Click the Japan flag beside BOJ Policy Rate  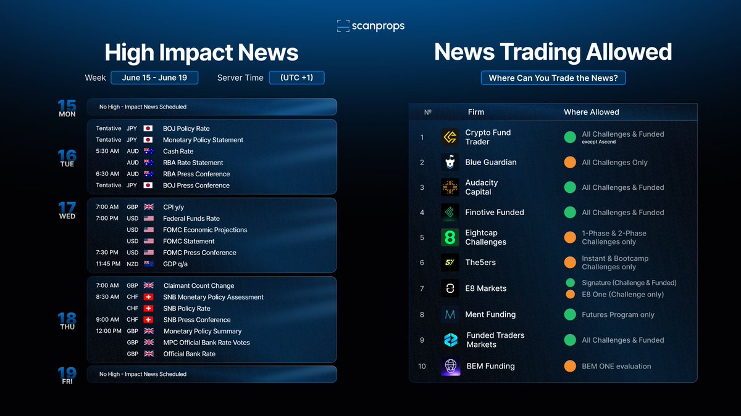(148, 129)
